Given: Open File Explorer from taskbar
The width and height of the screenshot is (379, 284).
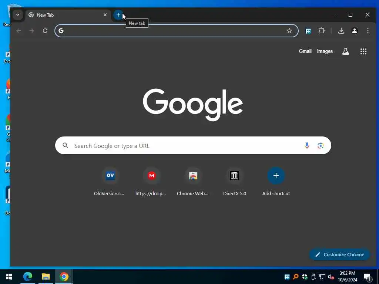Looking at the screenshot, I should 46,277.
